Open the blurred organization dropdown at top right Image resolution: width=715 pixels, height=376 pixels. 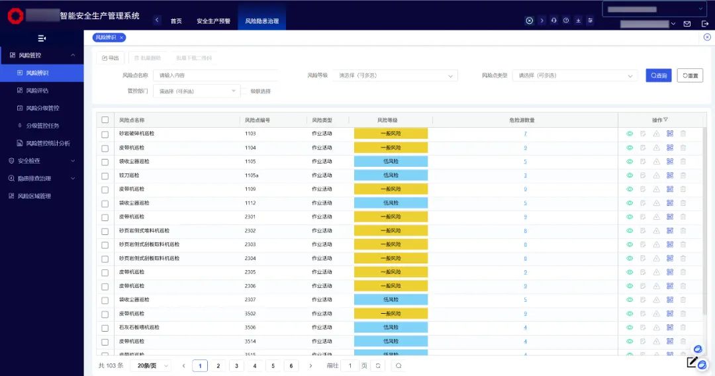[x=655, y=9]
